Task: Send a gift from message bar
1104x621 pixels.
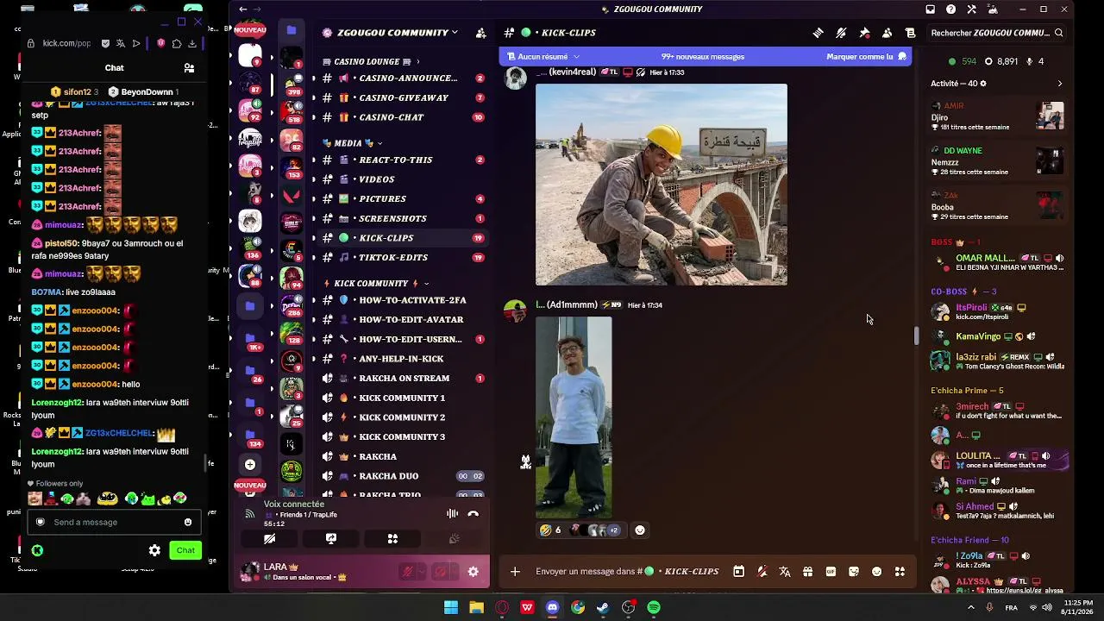Action: pos(807,571)
